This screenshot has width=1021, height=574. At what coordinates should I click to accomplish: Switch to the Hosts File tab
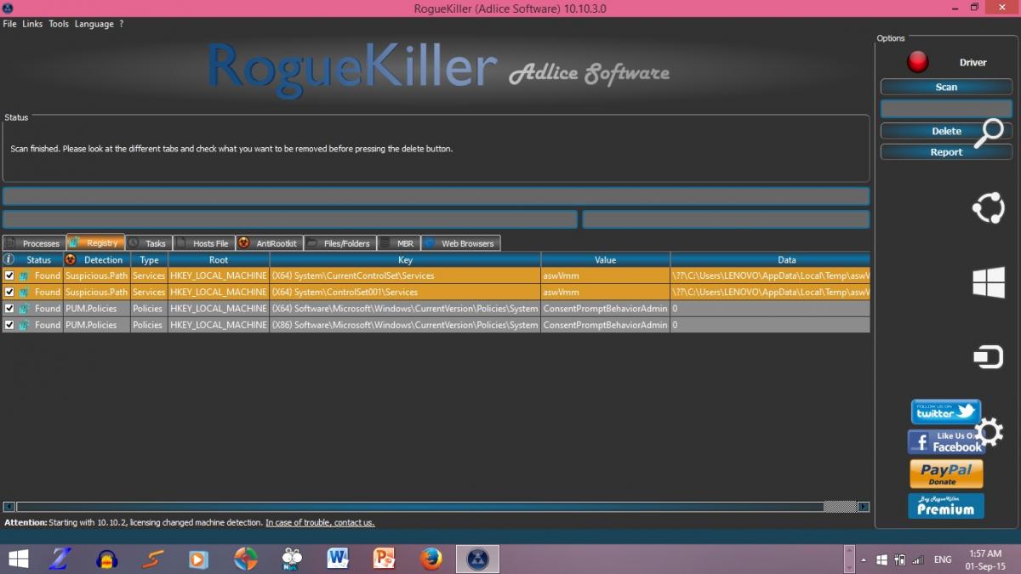pos(202,243)
